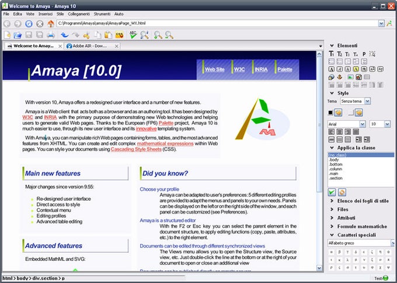Insert an image element
This screenshot has width=397, height=283.
coord(350,77)
